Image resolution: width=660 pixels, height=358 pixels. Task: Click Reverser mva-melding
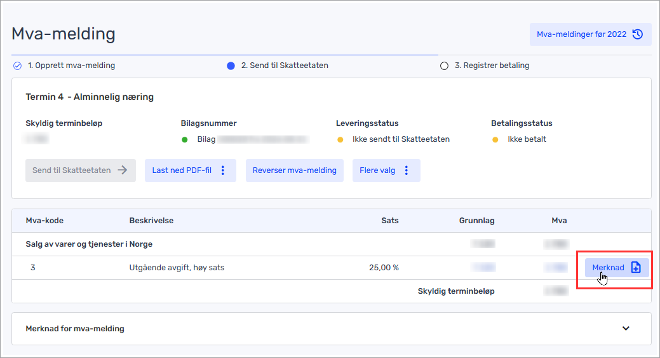tap(295, 170)
